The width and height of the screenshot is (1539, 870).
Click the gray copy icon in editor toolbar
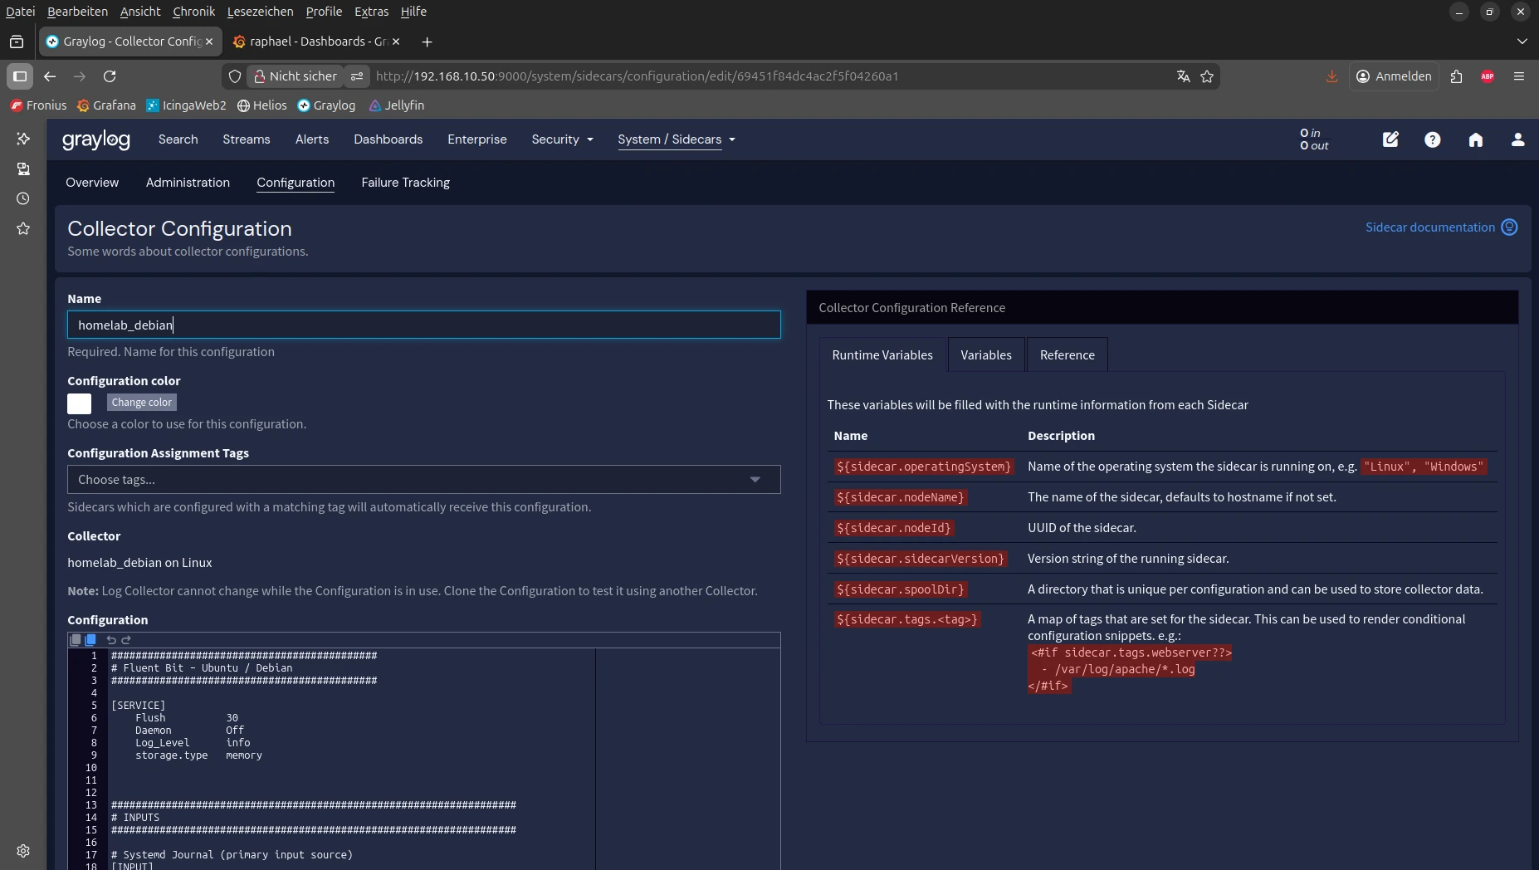pos(76,640)
